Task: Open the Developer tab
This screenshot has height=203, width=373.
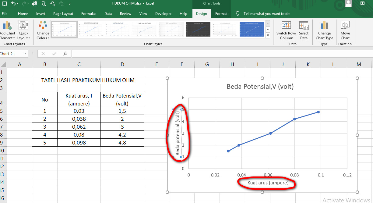Action: (163, 14)
